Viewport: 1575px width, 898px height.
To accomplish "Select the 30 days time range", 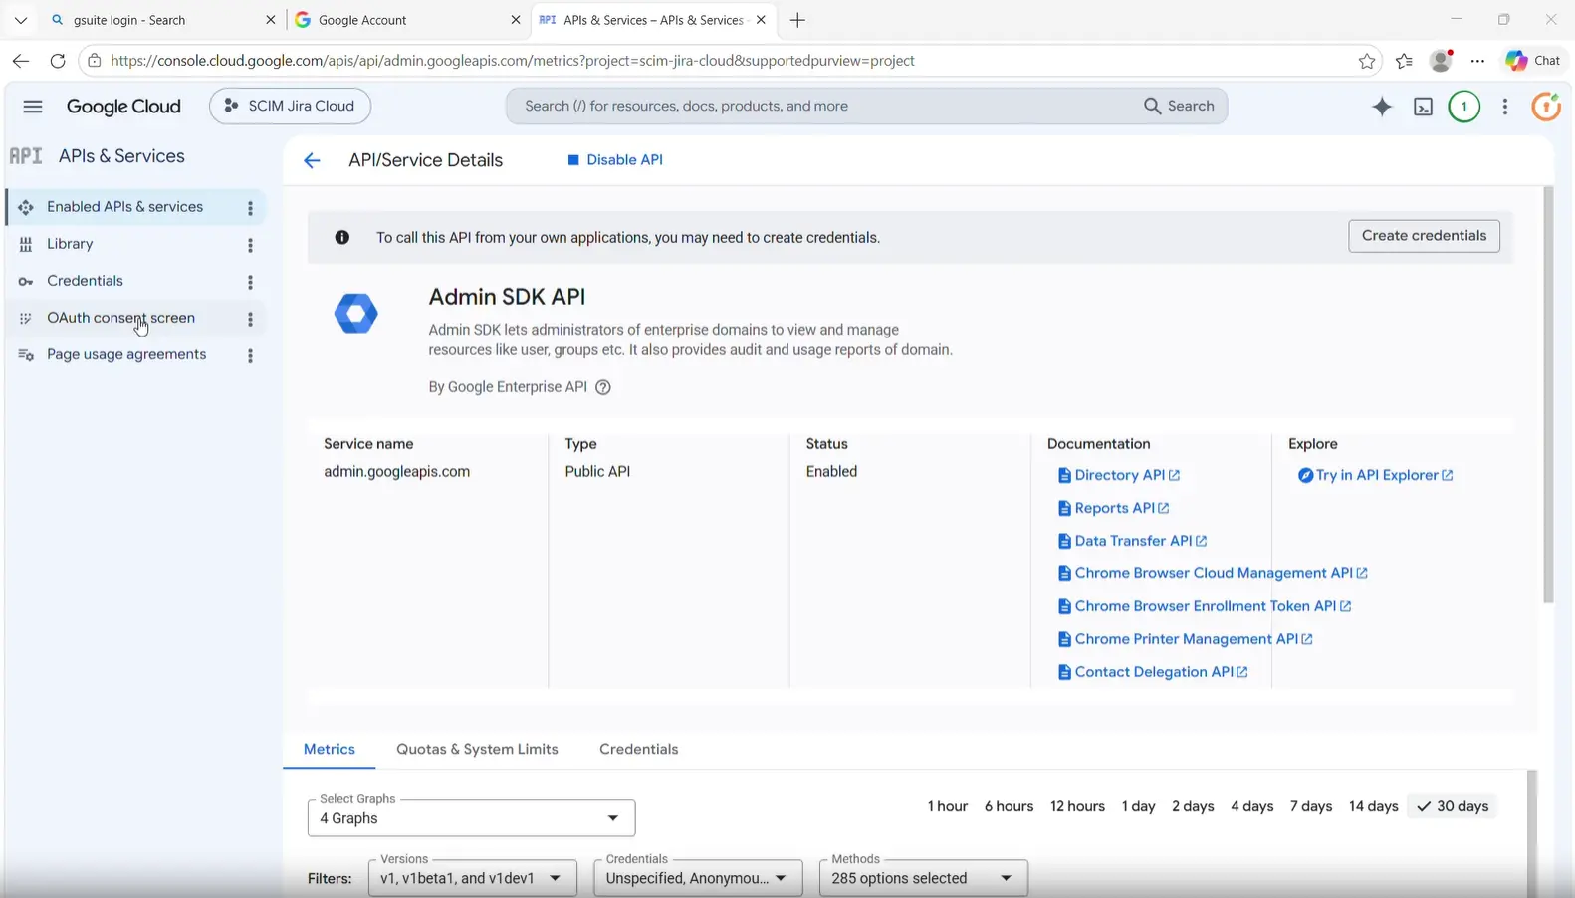I will 1453,806.
